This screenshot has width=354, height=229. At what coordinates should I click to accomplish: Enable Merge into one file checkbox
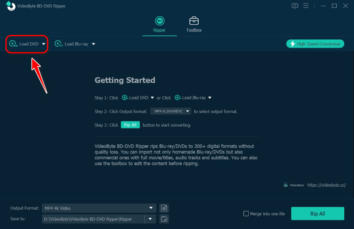tap(246, 214)
